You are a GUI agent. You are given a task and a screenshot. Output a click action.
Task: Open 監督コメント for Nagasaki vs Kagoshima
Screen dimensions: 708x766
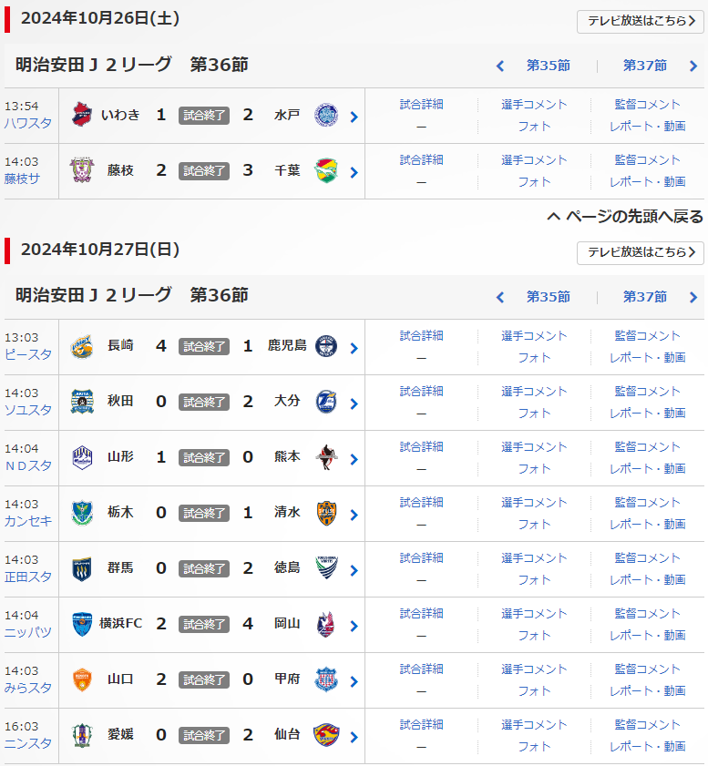(x=647, y=336)
